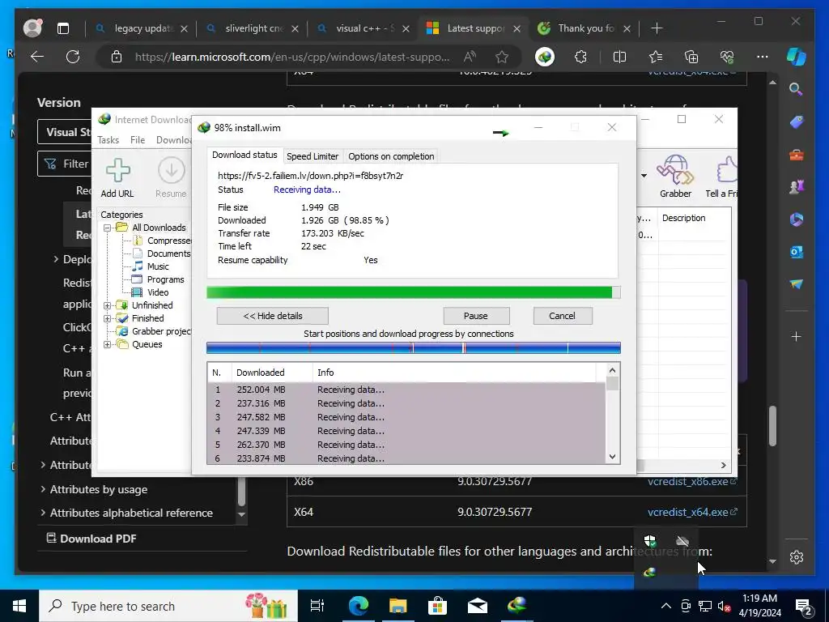Screen dimensions: 829x622
Task: Open the File menu in IDM
Action: pos(138,139)
